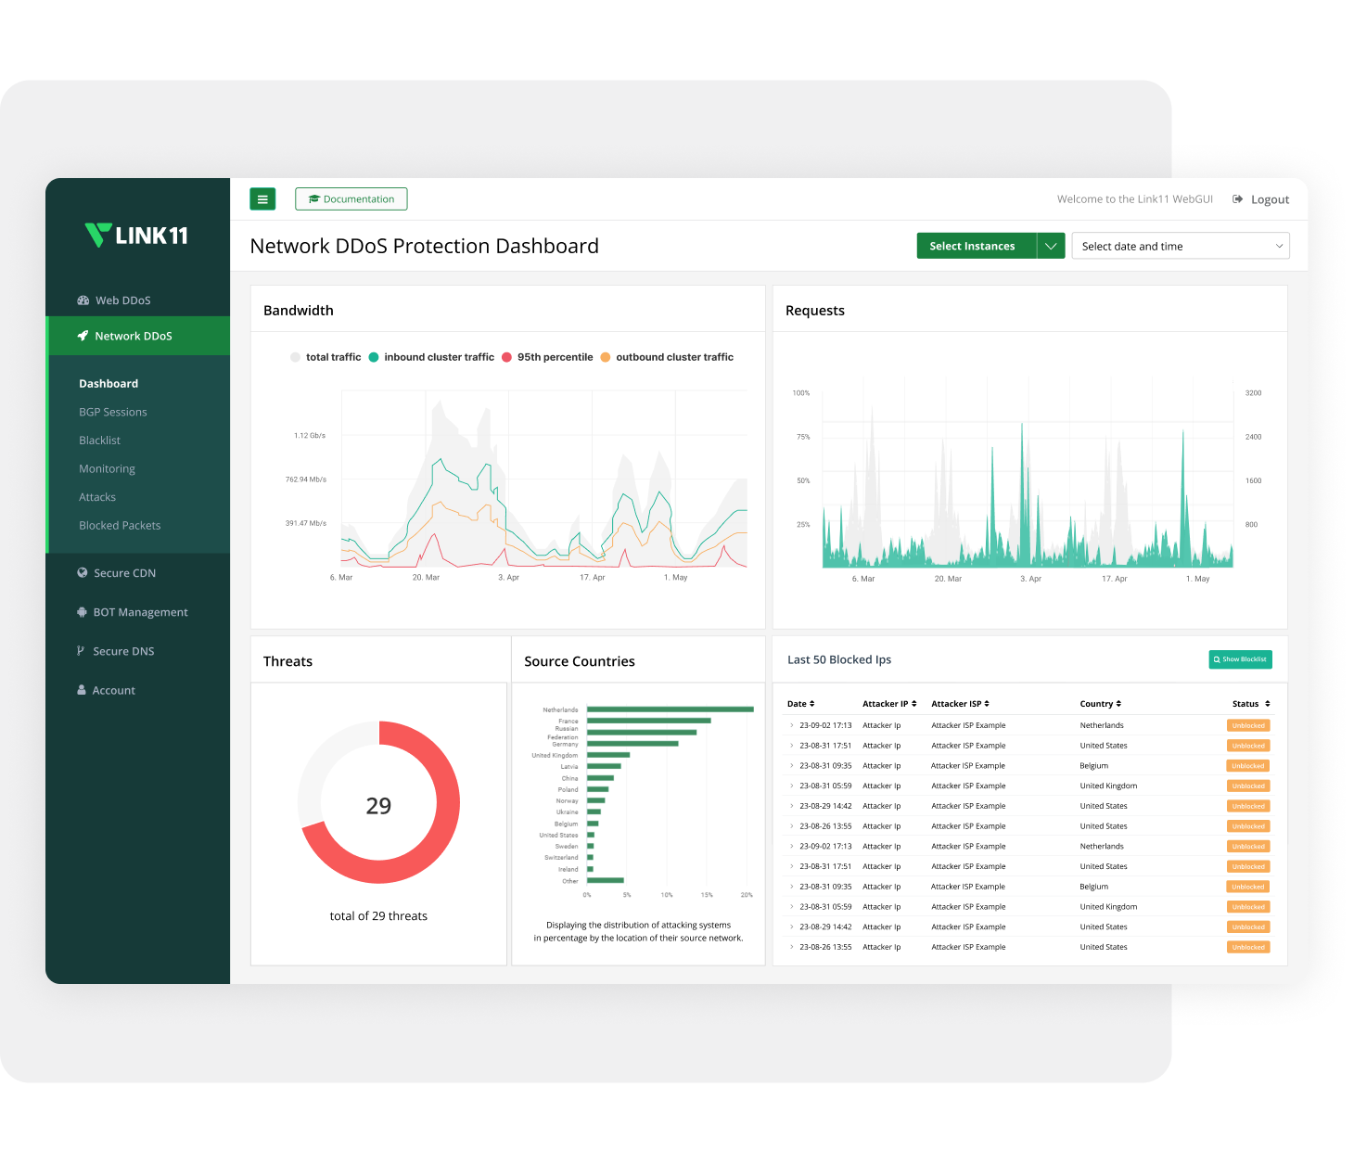
Task: Toggle the total traffic legend series
Action: 326,357
